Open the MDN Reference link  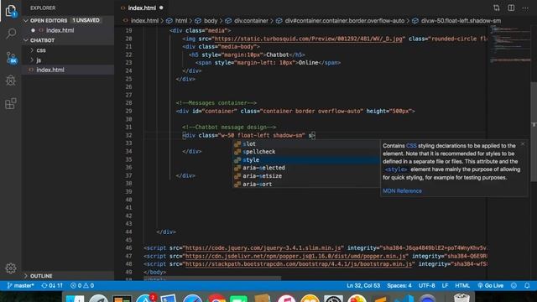click(x=402, y=190)
